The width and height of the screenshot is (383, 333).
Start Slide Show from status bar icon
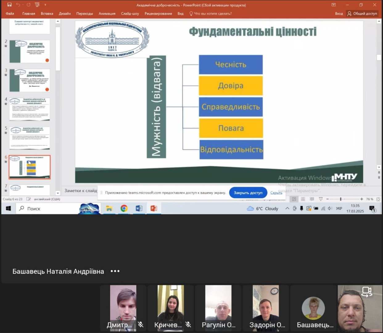321,199
